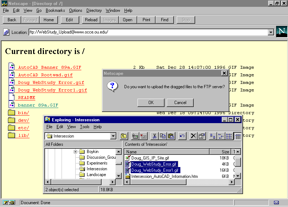288x207 pixels.
Task: Click the Back button
Action: click(12, 20)
